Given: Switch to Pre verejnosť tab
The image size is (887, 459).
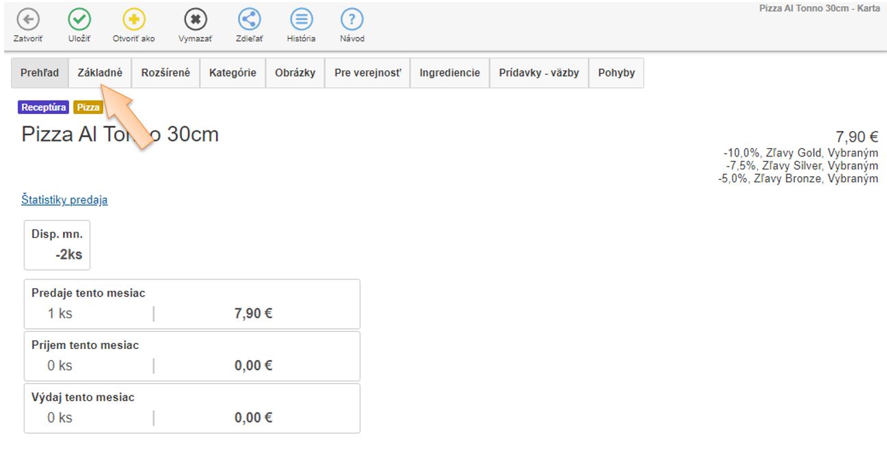Looking at the screenshot, I should (x=367, y=73).
